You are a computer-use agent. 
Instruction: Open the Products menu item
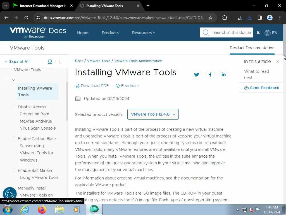[x=110, y=33]
